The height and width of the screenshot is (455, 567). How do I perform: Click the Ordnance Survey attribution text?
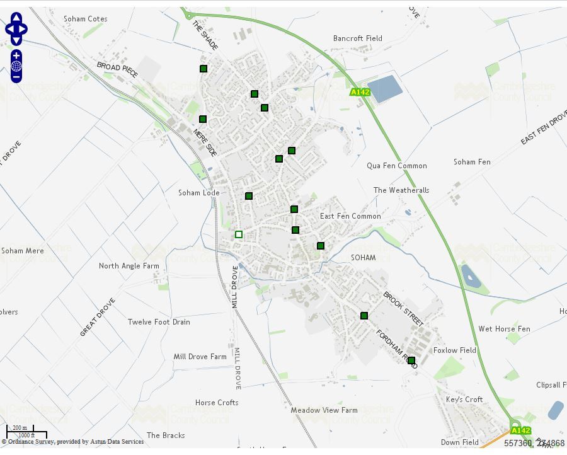[72, 442]
